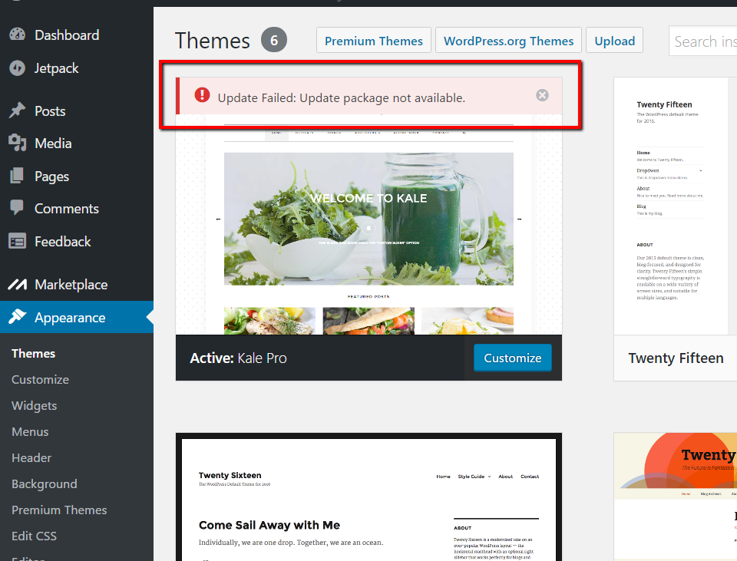Click the Feedback form icon
737x561 pixels.
tap(18, 242)
